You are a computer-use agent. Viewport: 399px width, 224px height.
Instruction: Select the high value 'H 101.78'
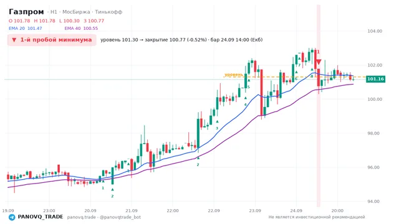point(44,21)
